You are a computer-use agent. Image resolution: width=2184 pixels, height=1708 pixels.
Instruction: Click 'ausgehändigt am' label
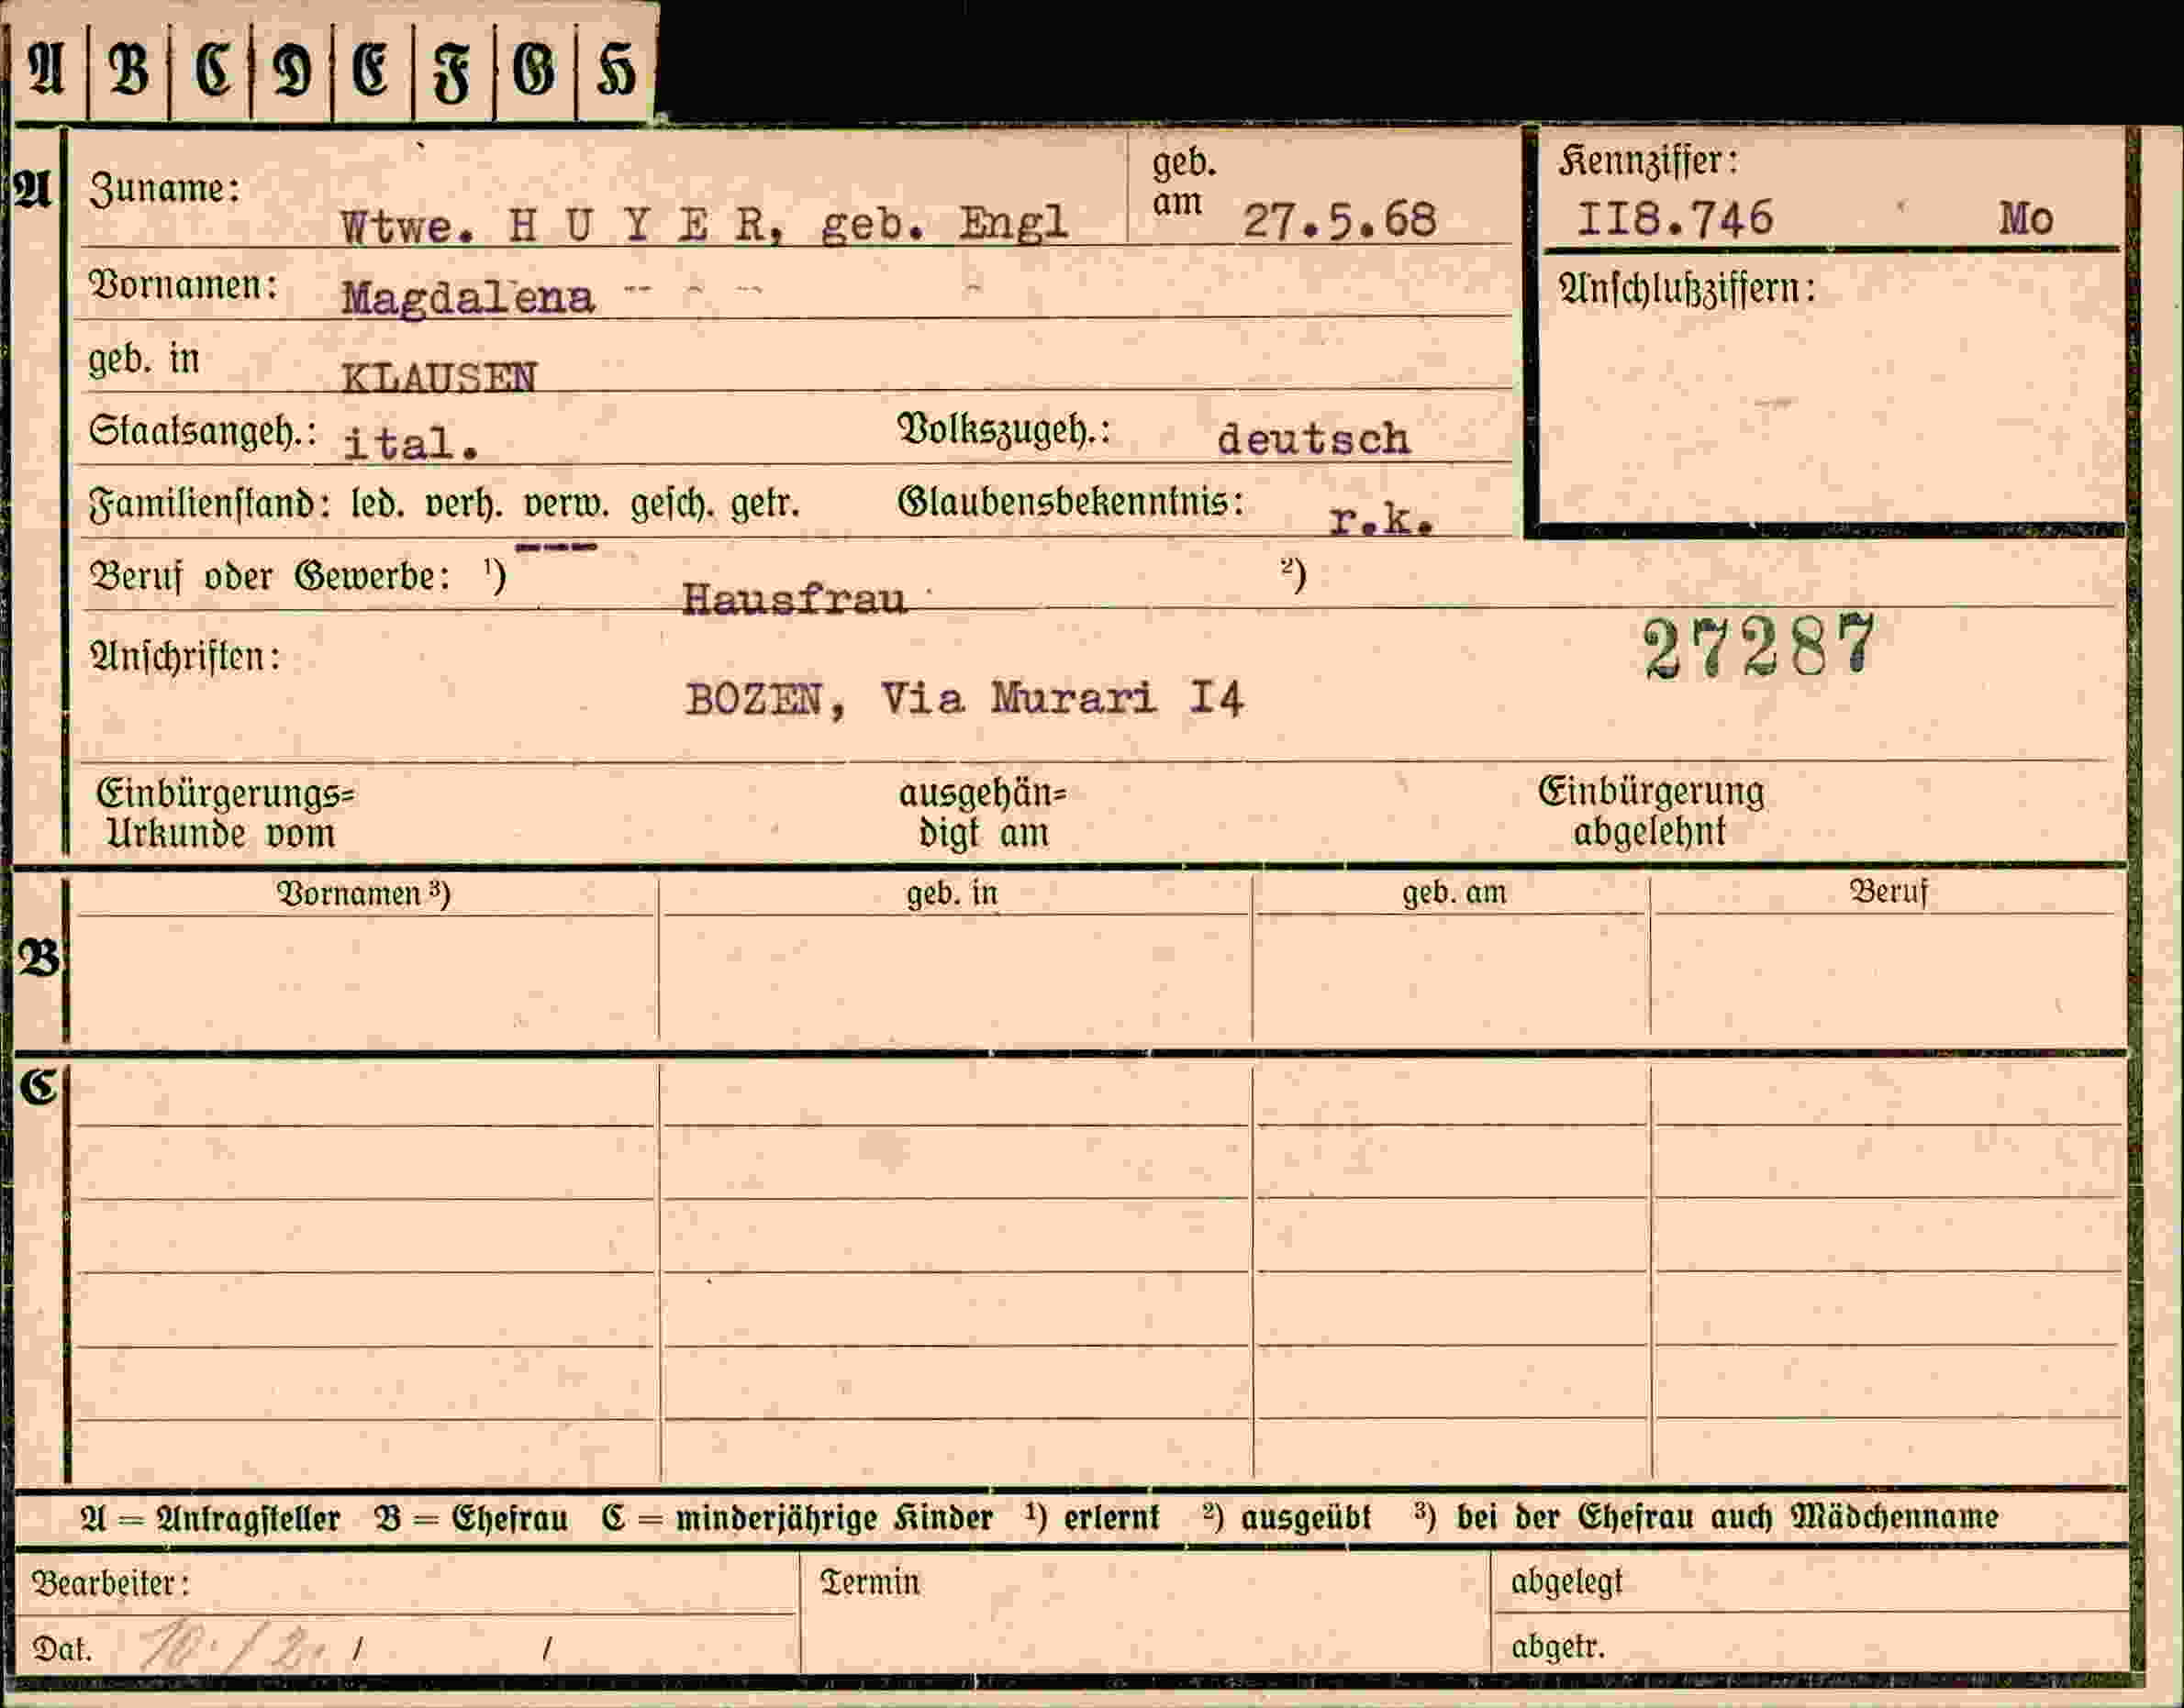[x=983, y=813]
